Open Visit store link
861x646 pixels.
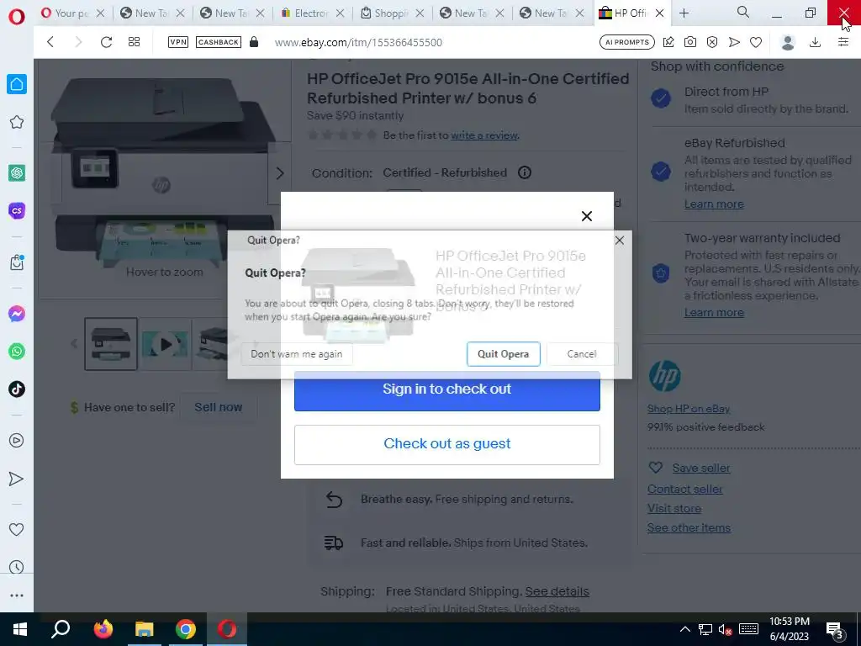[674, 508]
